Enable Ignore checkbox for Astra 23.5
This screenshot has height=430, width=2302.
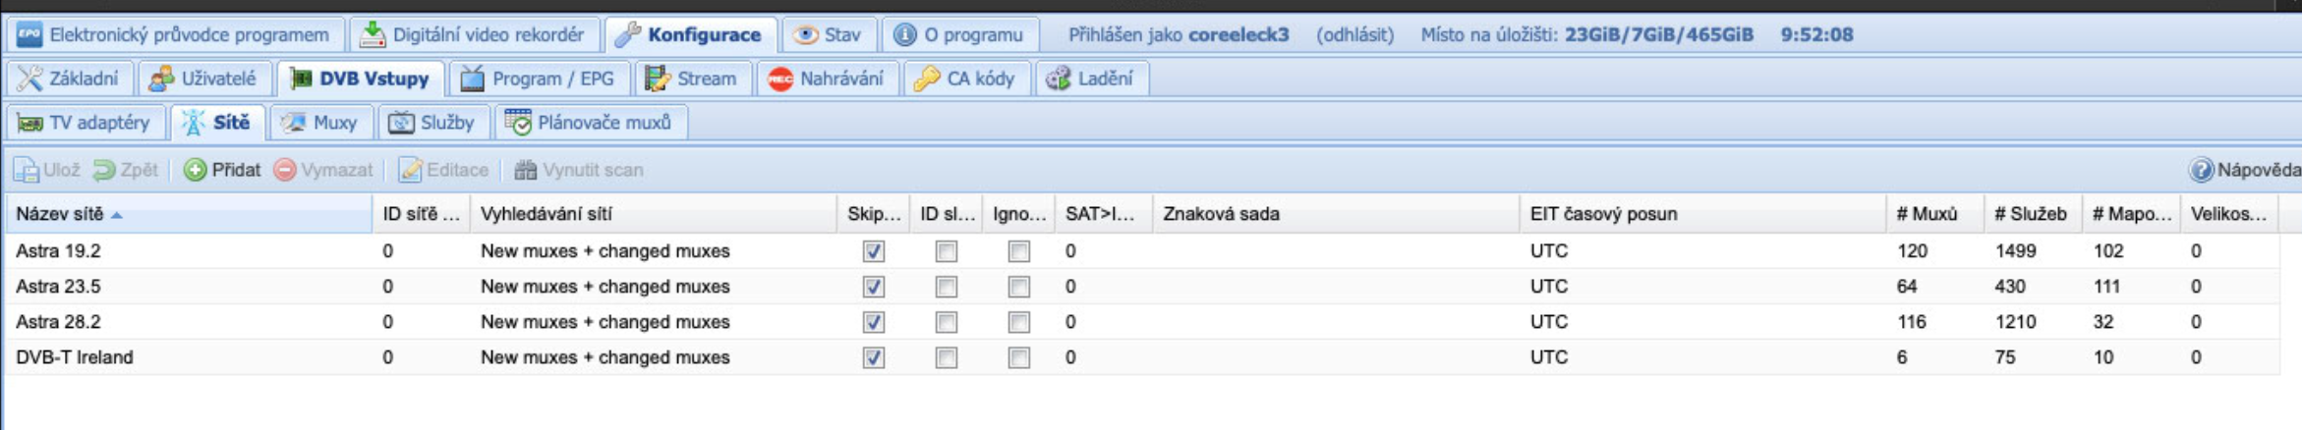[x=1018, y=287]
